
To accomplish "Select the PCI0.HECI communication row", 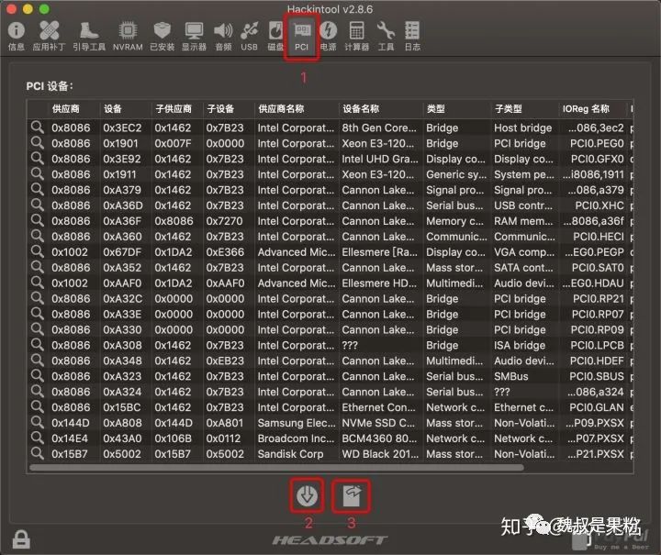I will tap(330, 237).
